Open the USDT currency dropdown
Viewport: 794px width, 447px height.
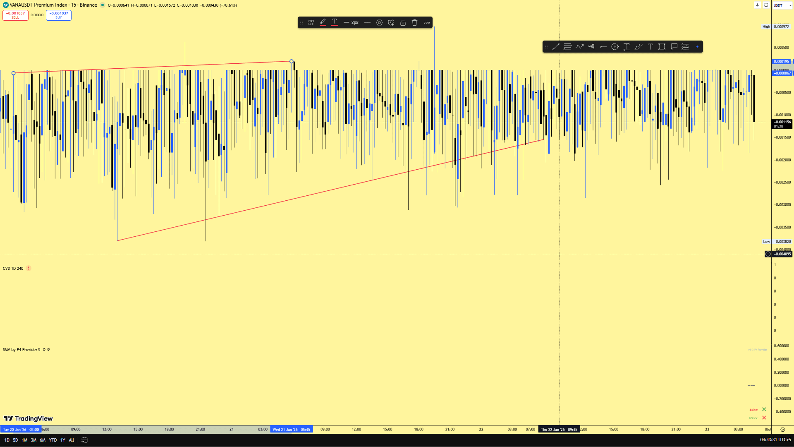782,5
